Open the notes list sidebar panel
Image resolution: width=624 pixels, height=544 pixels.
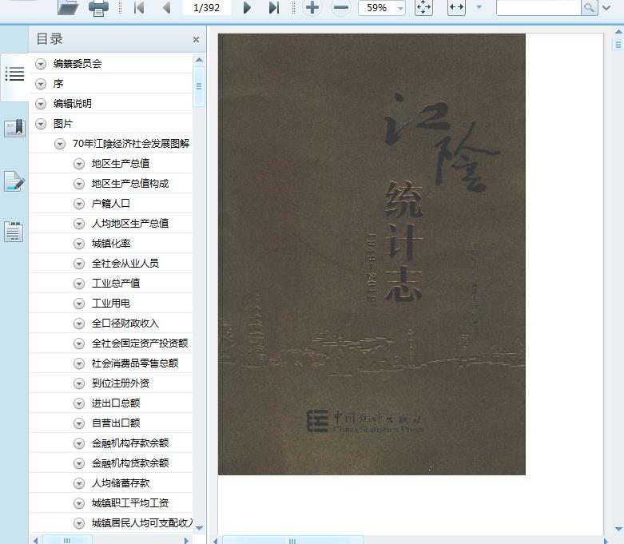14,232
